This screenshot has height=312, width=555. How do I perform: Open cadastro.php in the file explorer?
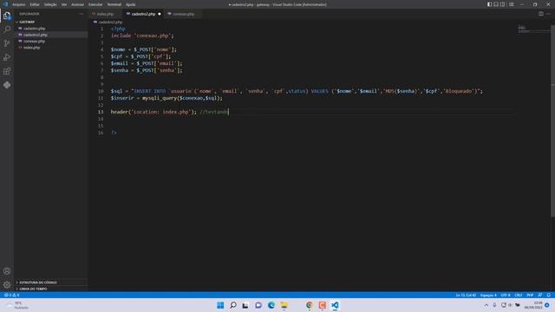[x=34, y=29]
